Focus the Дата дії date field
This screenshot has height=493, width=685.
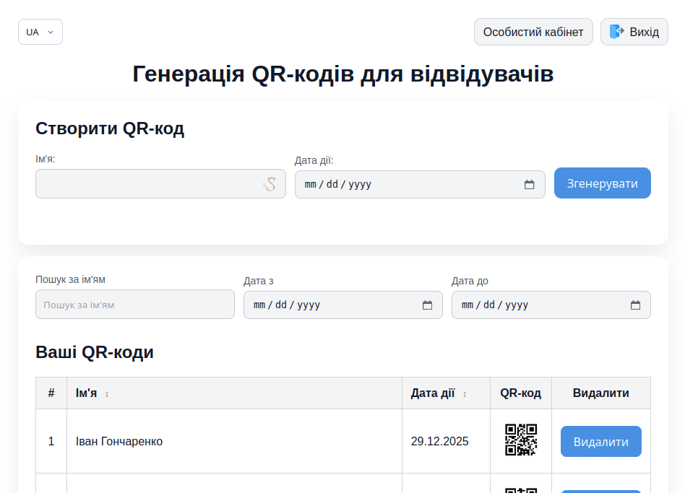tap(420, 185)
